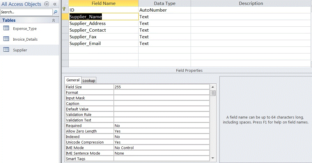Screen dimensions: 312x163
Task: Click the properties scrollbar thumb
Action: click(x=213, y=93)
